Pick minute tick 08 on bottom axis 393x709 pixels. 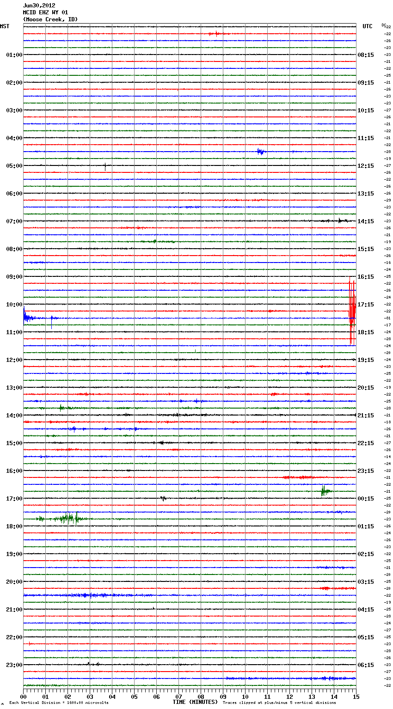pyautogui.click(x=201, y=697)
